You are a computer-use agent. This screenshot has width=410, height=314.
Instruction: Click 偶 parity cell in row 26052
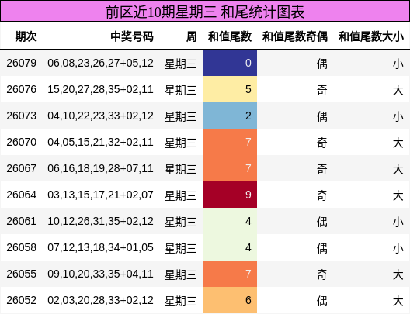tap(322, 301)
